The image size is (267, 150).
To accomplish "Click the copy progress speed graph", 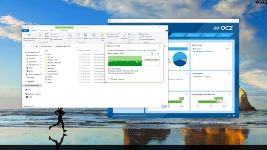I will point(133,61).
